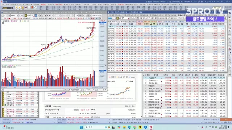The image size is (232, 130).
Task: Click the 연기금등 column header
Action: click(x=194, y=24)
